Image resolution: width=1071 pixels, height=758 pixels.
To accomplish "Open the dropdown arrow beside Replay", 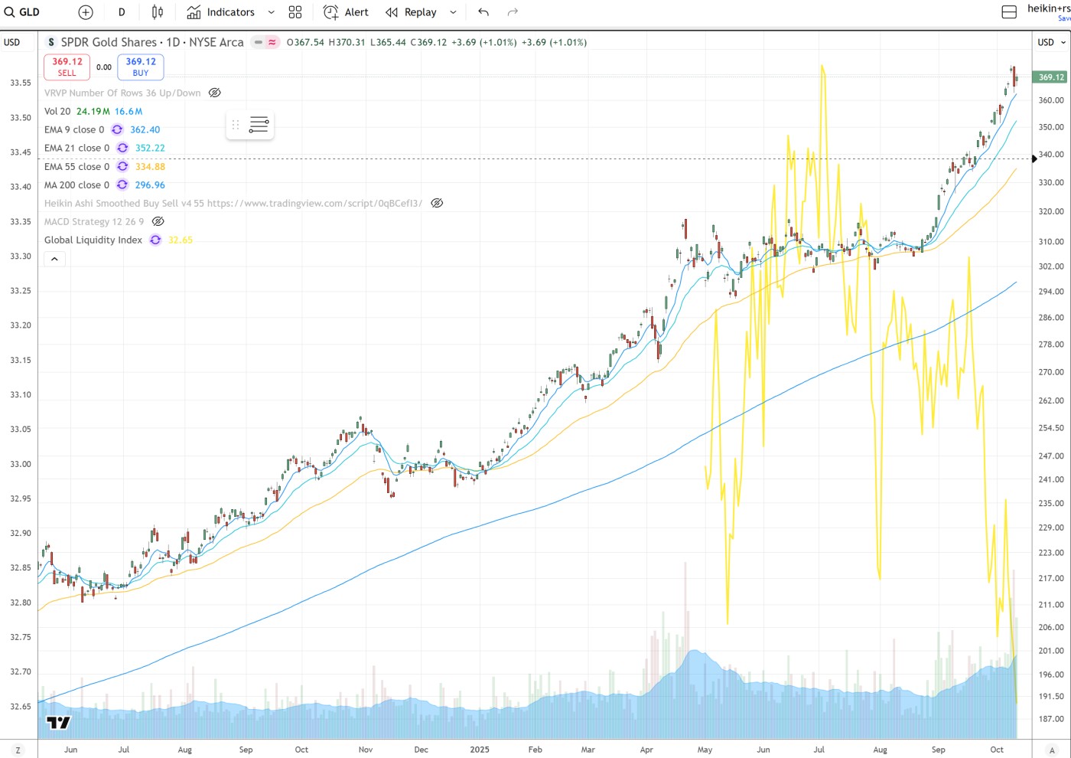I will tap(453, 12).
